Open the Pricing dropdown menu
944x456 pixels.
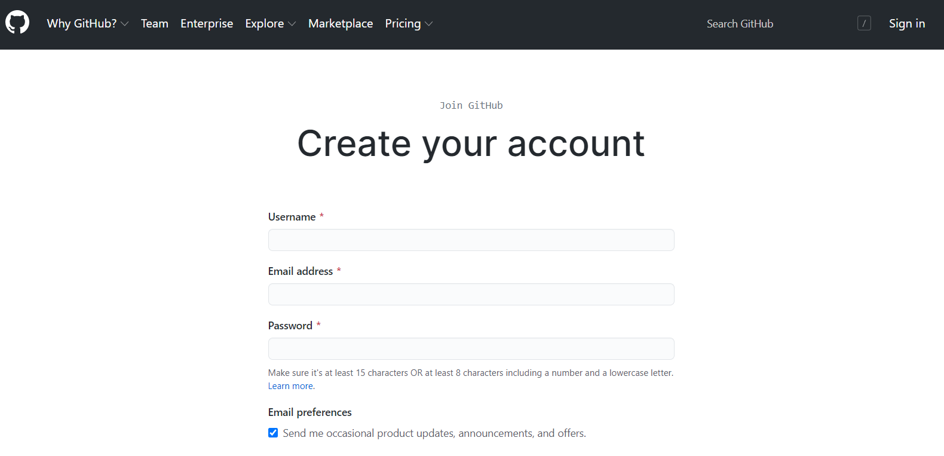(x=409, y=23)
